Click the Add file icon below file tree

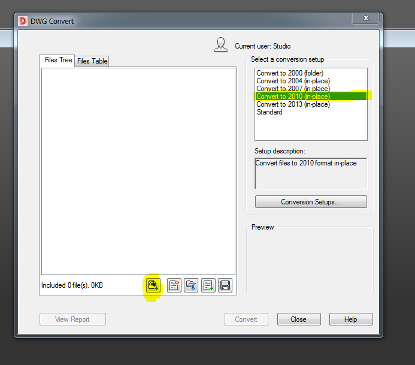153,285
